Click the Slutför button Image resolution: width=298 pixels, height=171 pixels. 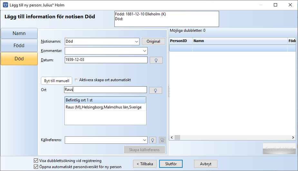tap(171, 164)
